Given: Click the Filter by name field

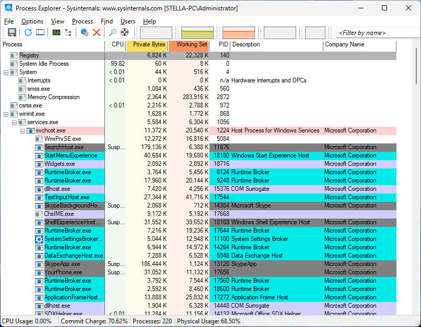Looking at the screenshot, I should click(376, 33).
